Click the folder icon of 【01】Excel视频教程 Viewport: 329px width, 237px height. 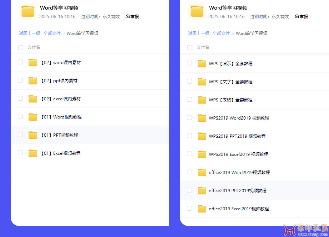(x=33, y=153)
